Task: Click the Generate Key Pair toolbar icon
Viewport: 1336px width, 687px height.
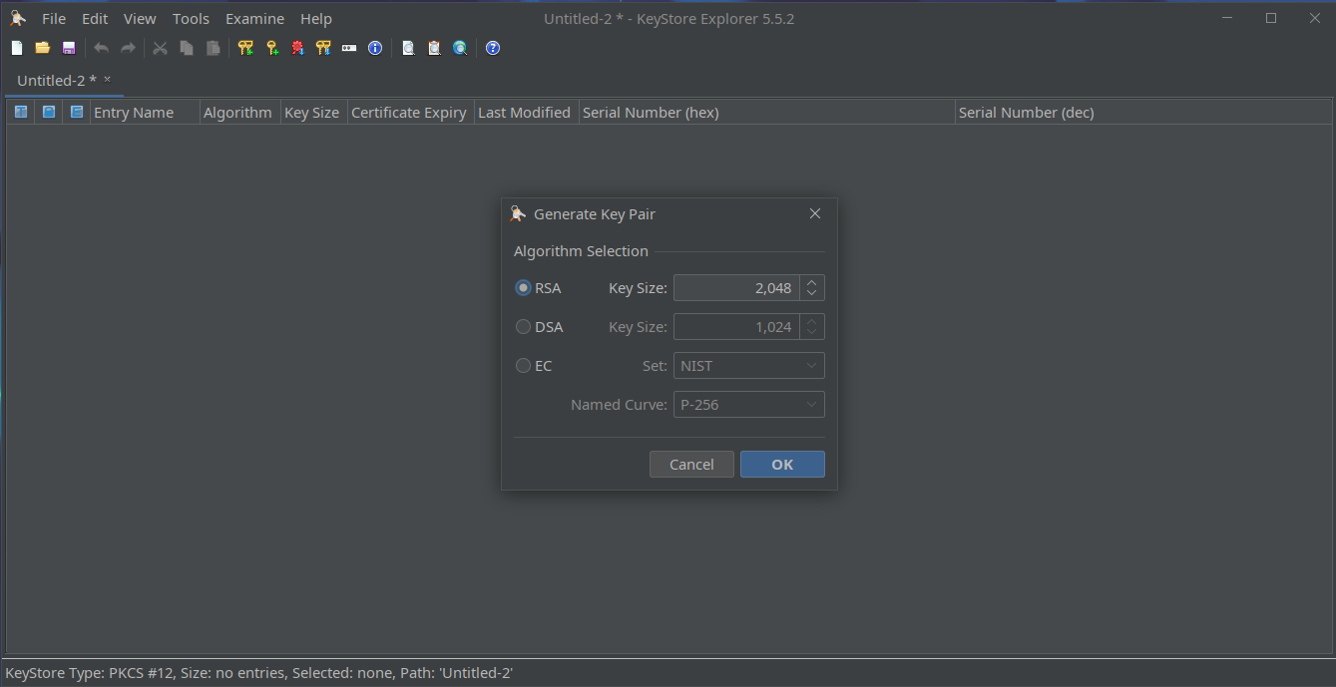Action: tap(245, 48)
